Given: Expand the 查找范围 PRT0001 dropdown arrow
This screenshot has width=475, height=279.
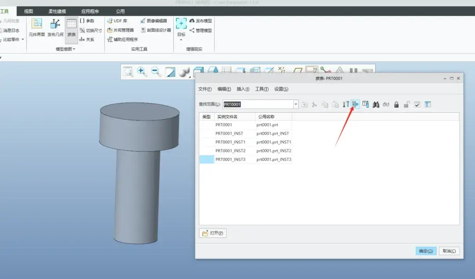Looking at the screenshot, I should (296, 104).
